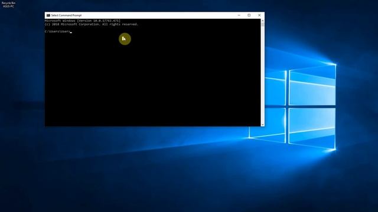
Task: Click the 'Microsoft Windows [Version' line
Action: coord(83,21)
